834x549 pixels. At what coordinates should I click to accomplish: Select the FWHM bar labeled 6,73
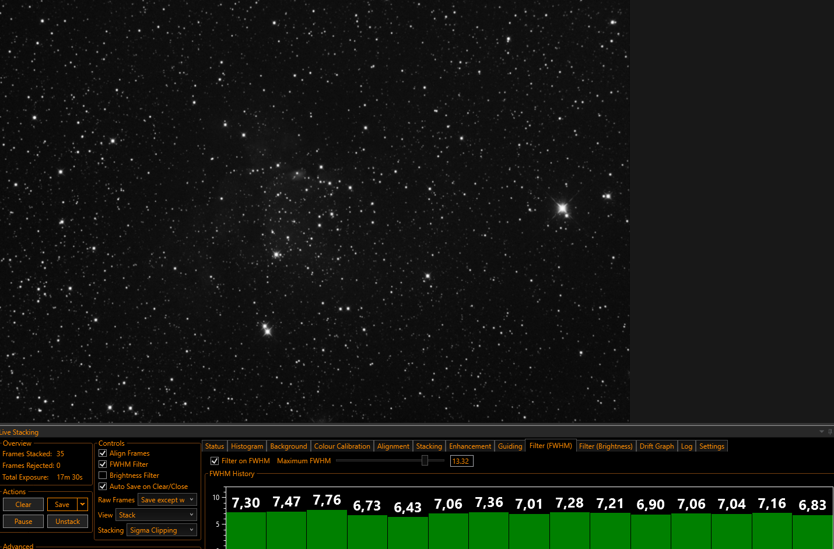[367, 532]
